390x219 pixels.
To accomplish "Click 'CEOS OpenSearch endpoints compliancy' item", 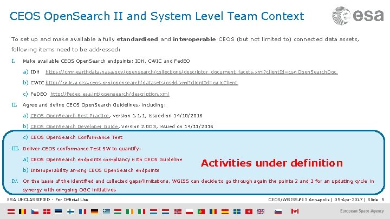I will tap(106, 160).
